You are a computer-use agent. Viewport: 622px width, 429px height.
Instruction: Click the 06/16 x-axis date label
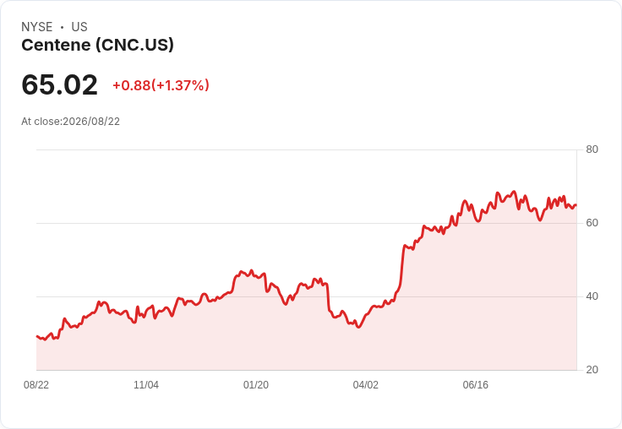[x=476, y=384]
